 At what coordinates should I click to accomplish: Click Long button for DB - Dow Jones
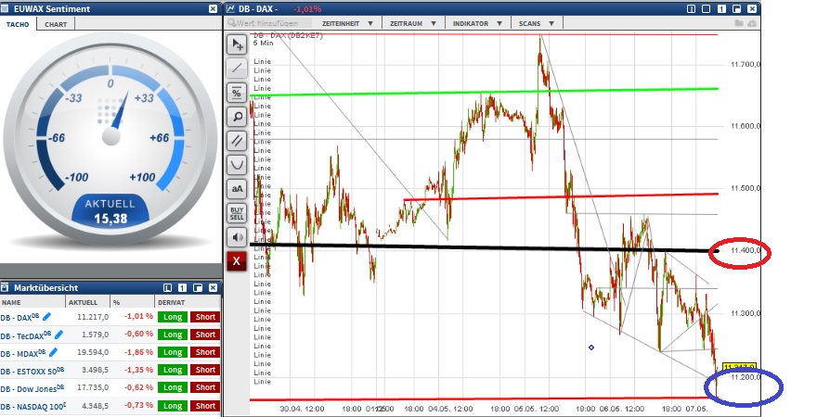173,387
